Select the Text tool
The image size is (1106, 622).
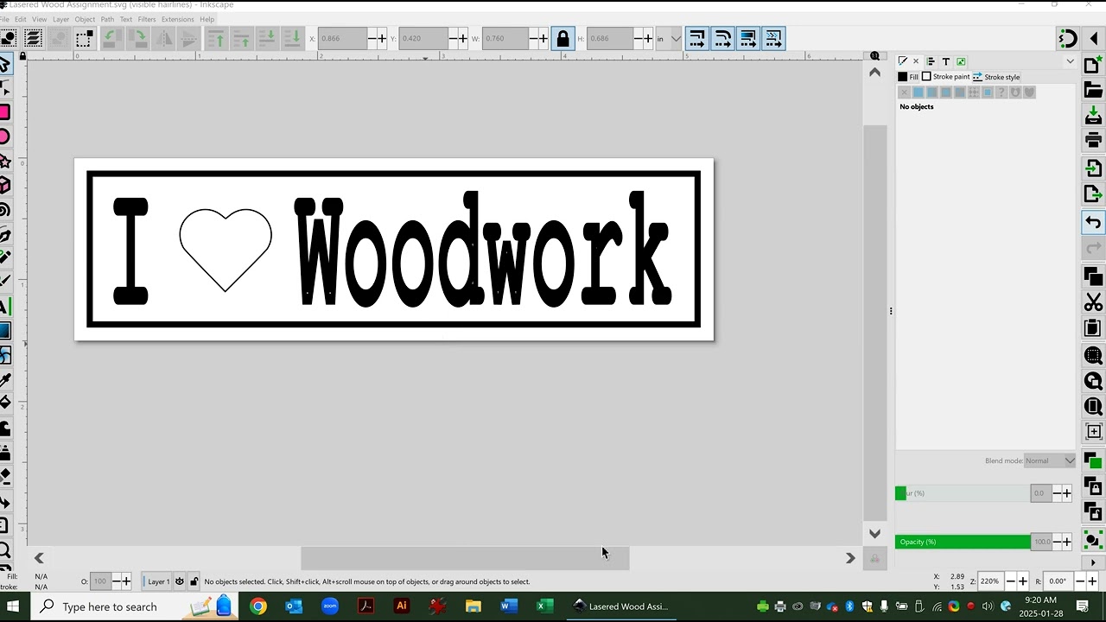[5, 307]
